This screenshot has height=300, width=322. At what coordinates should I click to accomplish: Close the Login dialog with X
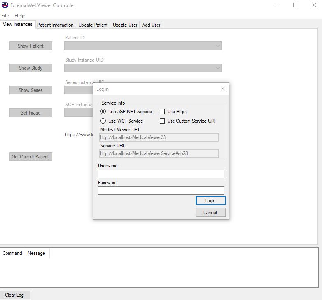[x=223, y=89]
